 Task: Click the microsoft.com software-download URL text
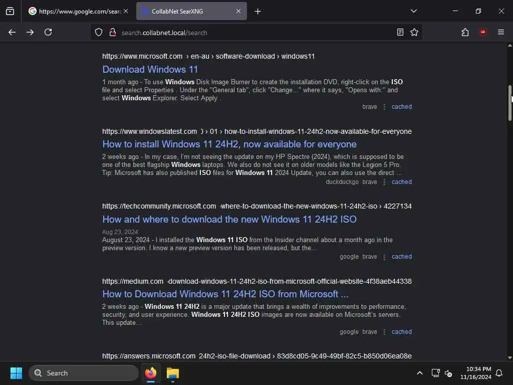208,56
